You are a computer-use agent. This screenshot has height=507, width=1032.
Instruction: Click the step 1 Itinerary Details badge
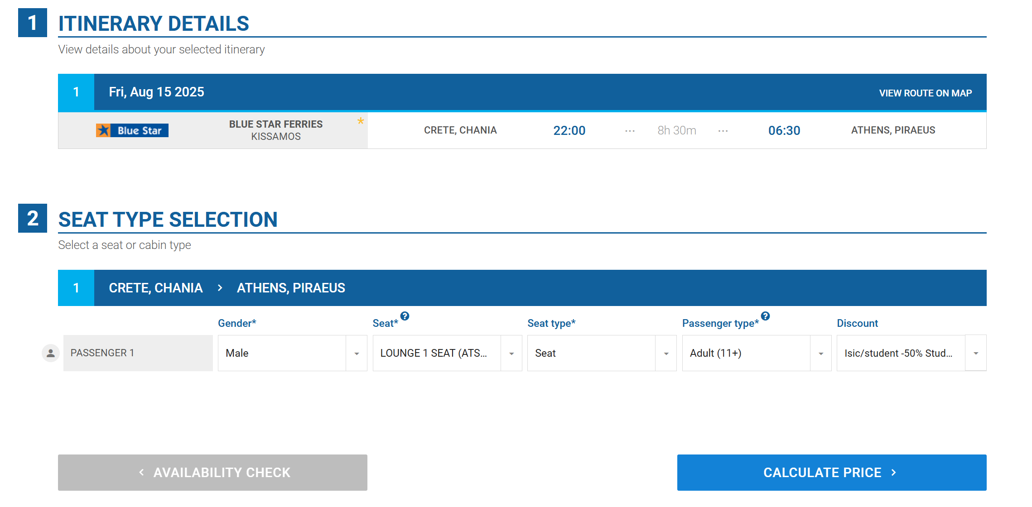coord(33,23)
